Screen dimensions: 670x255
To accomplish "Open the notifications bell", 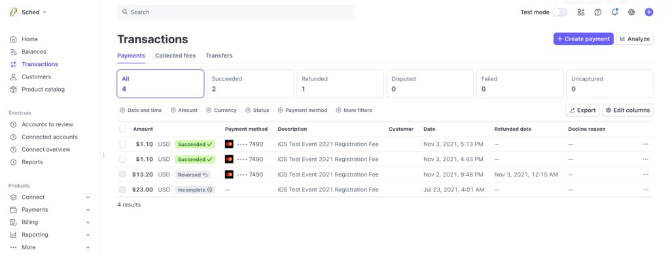I will click(614, 12).
